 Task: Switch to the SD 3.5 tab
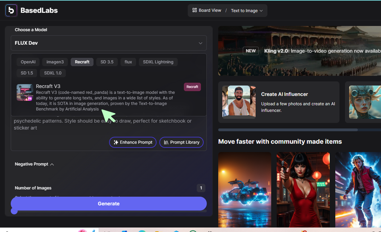[107, 62]
